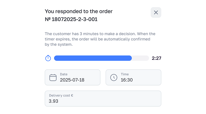Click the stopwatch timer icon
This screenshot has width=206, height=114.
point(48,58)
